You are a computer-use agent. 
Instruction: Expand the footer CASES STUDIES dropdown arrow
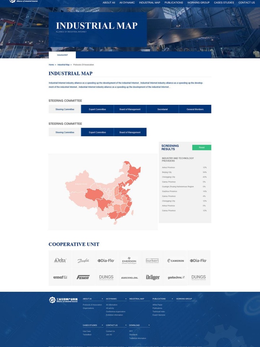tap(102, 325)
